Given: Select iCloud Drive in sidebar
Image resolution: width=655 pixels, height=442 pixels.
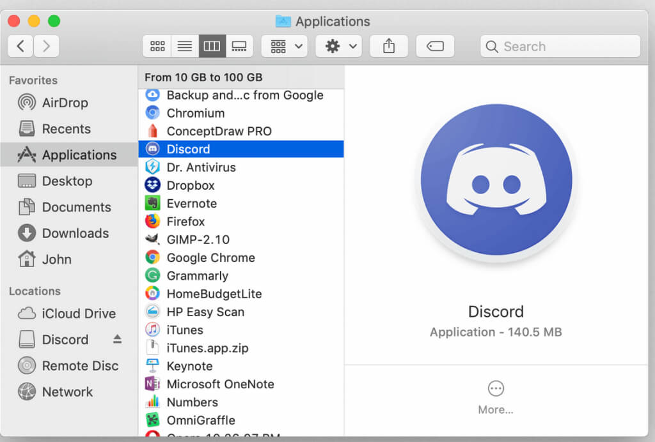Looking at the screenshot, I should click(x=79, y=314).
